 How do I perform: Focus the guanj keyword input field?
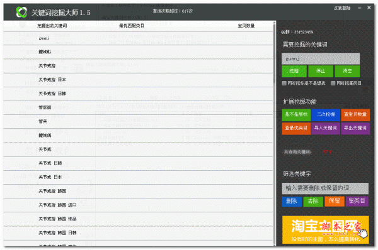pyautogui.click(x=321, y=58)
